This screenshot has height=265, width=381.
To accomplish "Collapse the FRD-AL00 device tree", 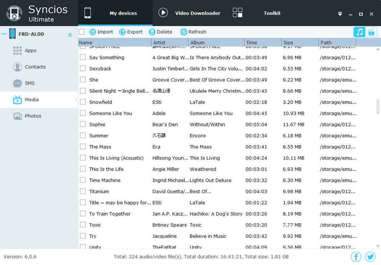I will pos(4,34).
